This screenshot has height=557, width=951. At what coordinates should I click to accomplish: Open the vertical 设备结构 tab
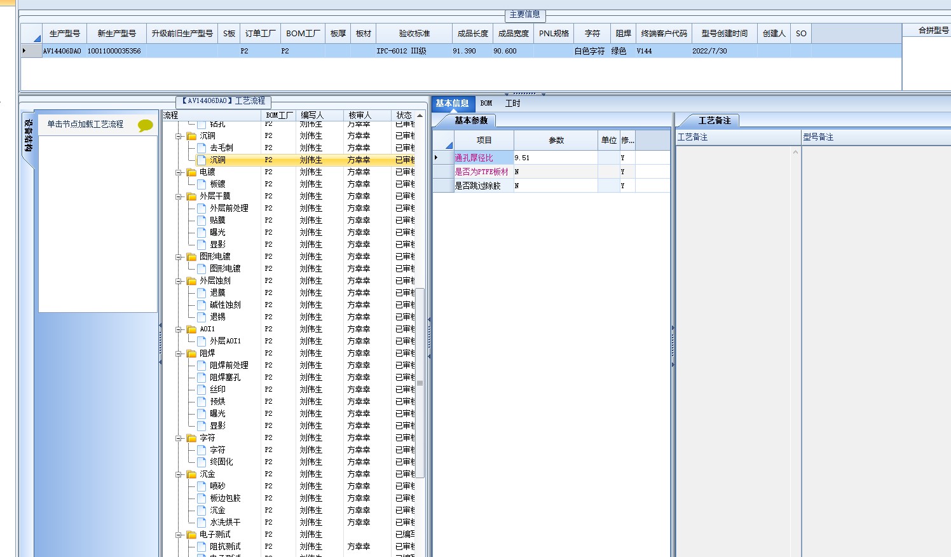tap(28, 136)
